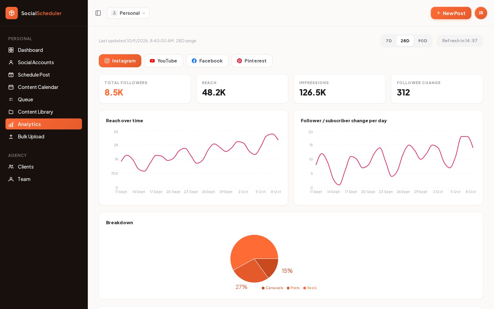Click the Instagram logo icon
The image size is (494, 309).
tap(107, 61)
